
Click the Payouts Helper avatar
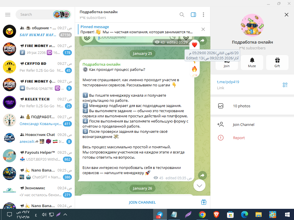[9, 156]
